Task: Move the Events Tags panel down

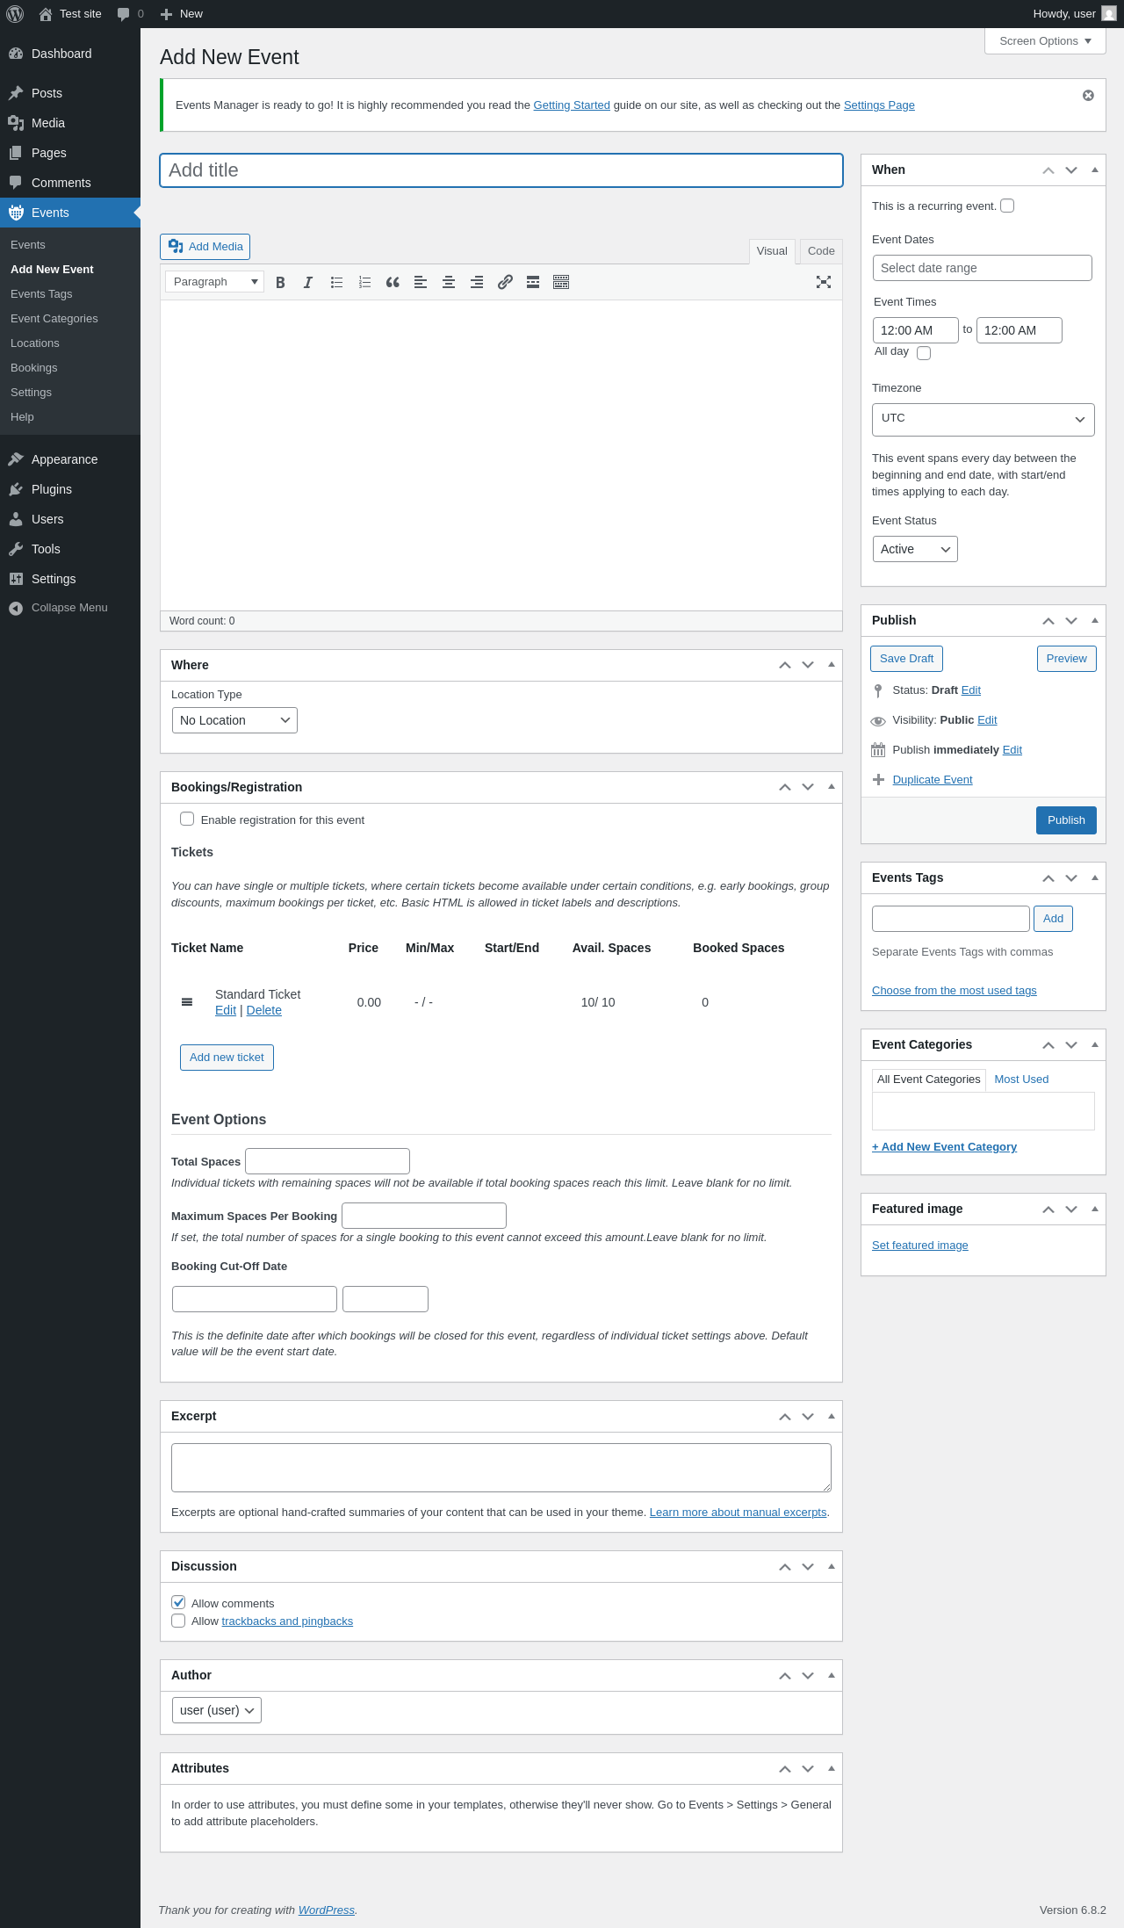Action: click(x=1071, y=878)
